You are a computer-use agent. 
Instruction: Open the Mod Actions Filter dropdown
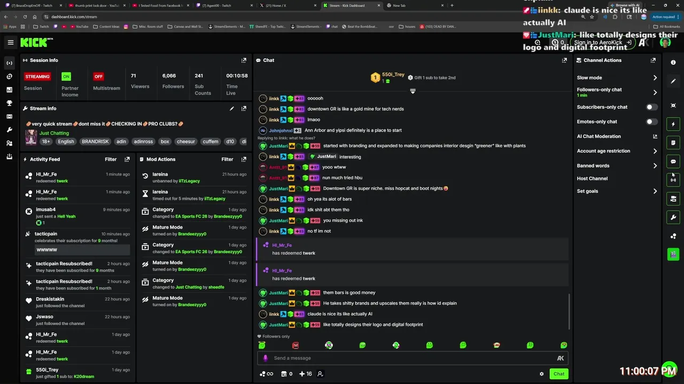(x=227, y=159)
